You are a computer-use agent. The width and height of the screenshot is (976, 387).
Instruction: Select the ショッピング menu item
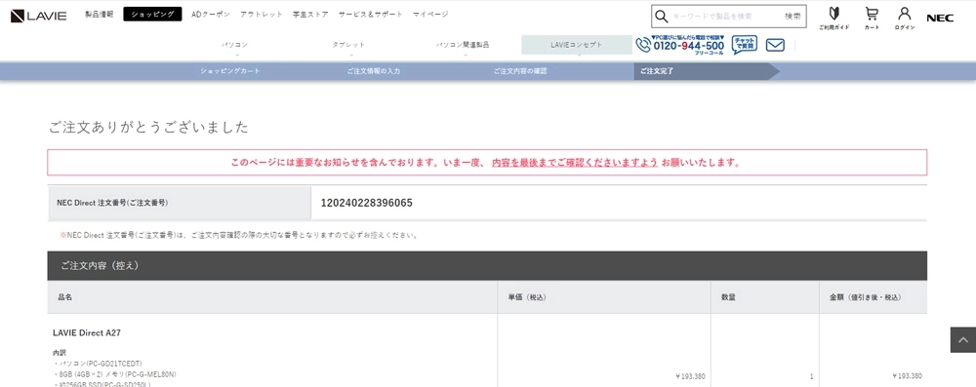(x=152, y=14)
